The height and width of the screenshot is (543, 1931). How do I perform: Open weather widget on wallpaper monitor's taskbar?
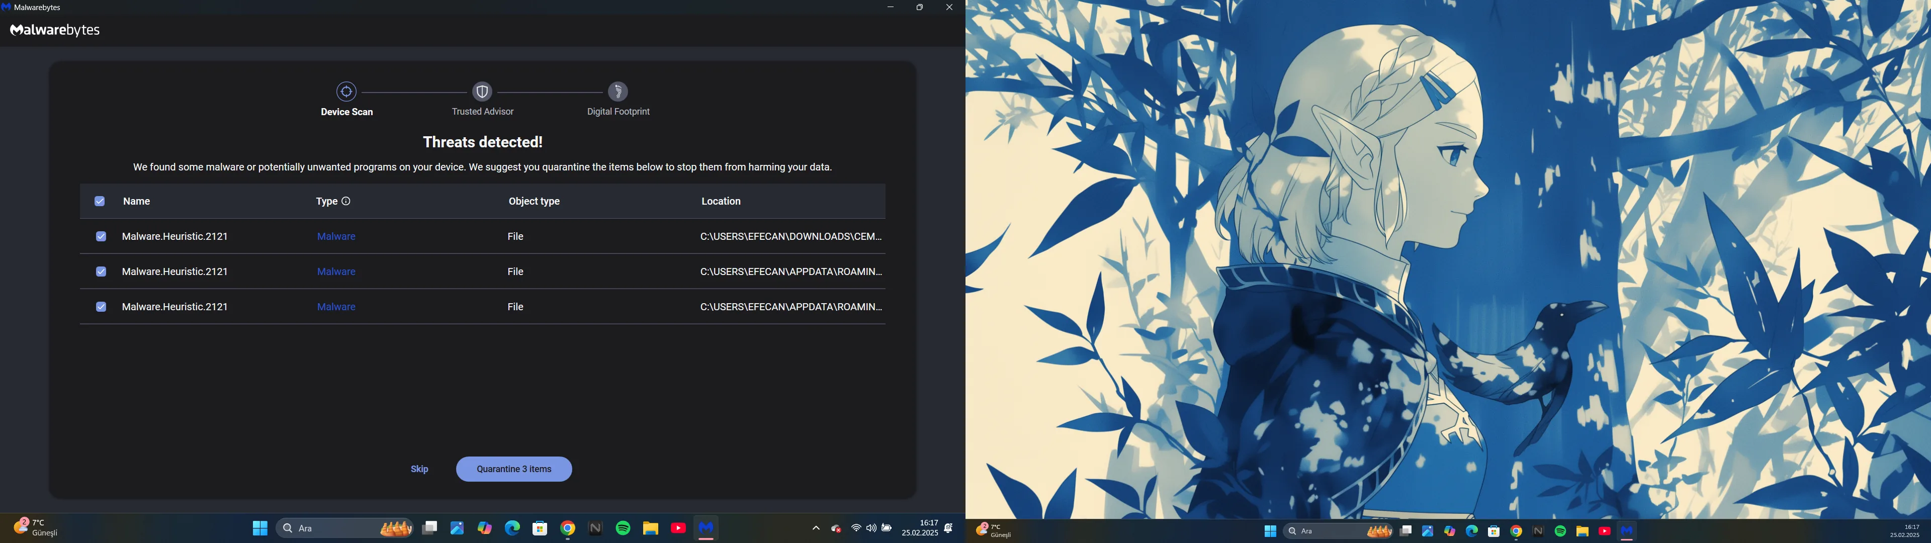pos(994,531)
